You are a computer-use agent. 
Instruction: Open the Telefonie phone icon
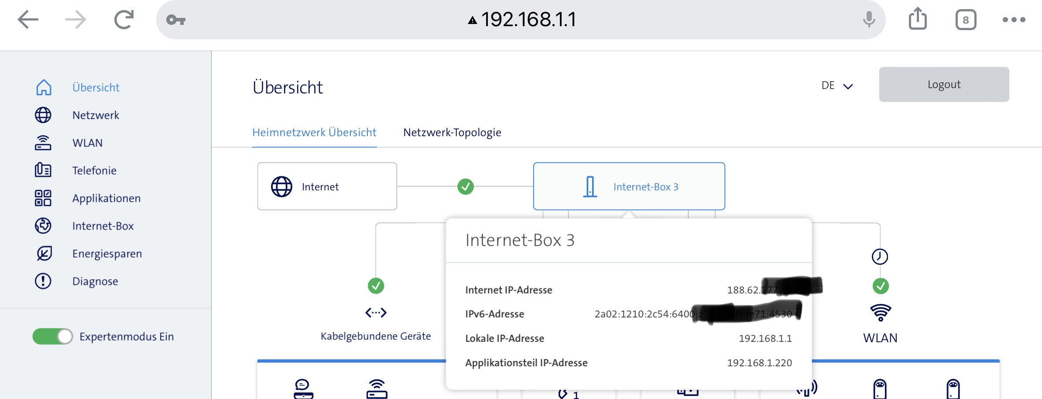(x=43, y=170)
